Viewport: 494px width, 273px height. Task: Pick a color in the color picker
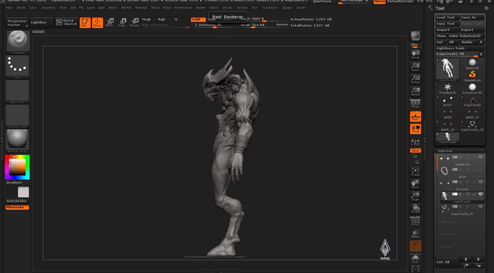click(x=17, y=167)
